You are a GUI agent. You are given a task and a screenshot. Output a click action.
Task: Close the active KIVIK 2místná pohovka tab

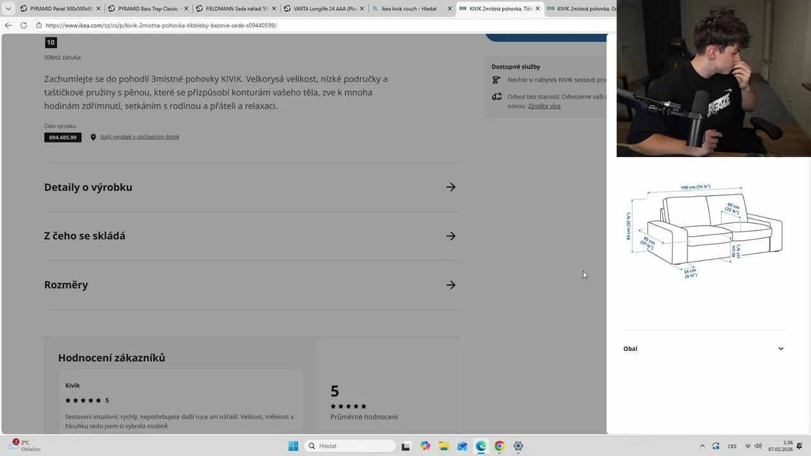[537, 9]
